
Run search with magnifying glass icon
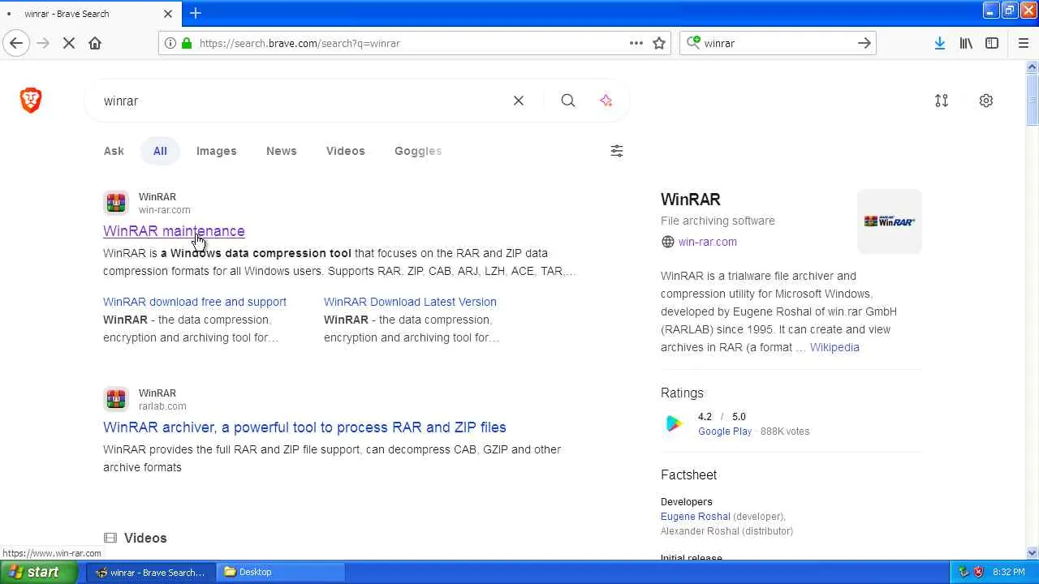[x=568, y=101]
